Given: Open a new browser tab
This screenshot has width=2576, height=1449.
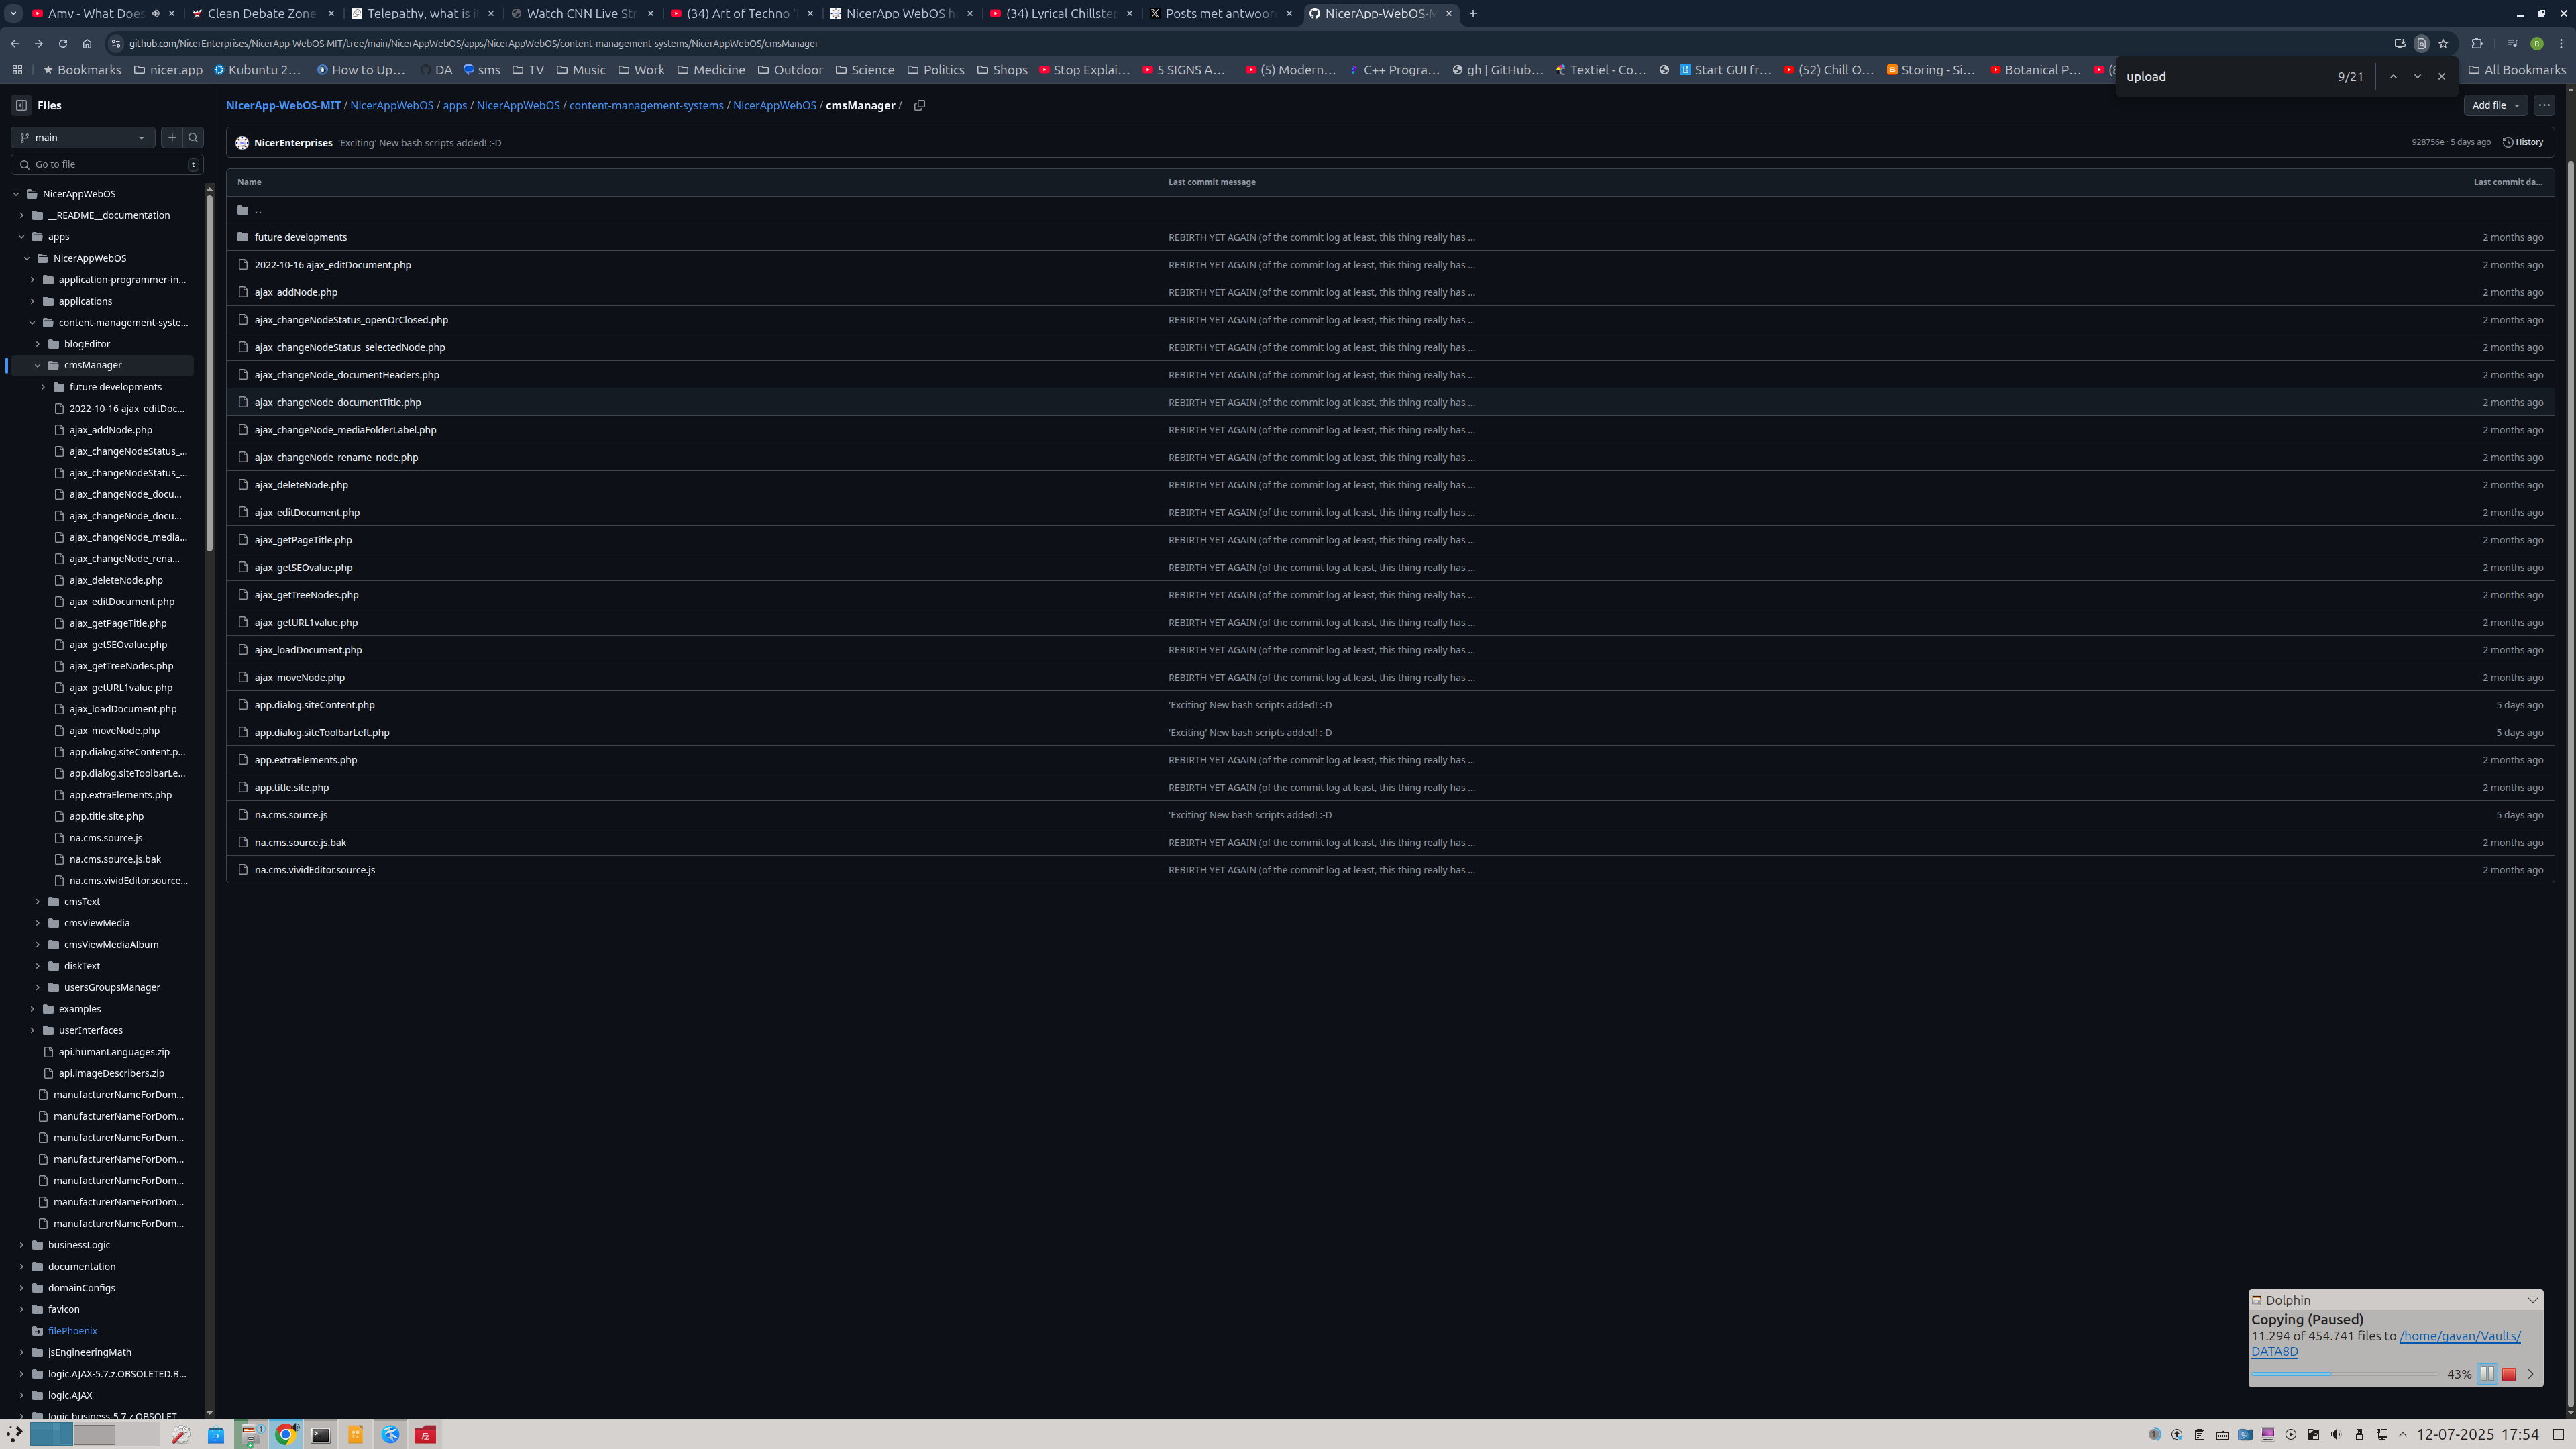Looking at the screenshot, I should pos(1473,14).
